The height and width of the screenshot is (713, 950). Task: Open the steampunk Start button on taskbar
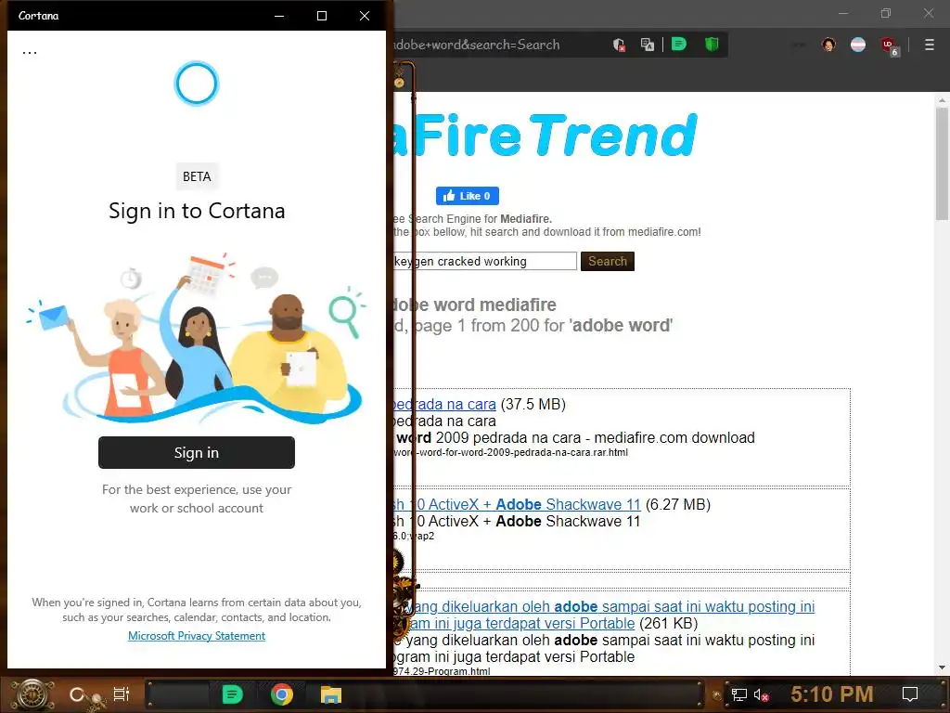tap(32, 694)
